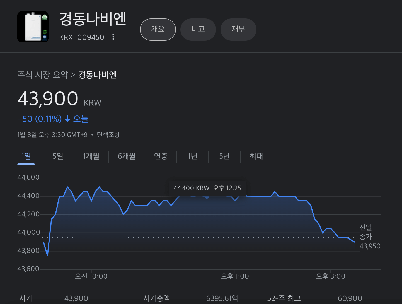Click the 43,600 y-axis label
The width and height of the screenshot is (402, 304).
click(28, 269)
